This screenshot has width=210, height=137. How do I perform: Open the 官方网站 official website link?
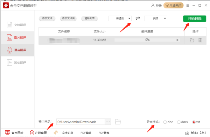coord(14,132)
